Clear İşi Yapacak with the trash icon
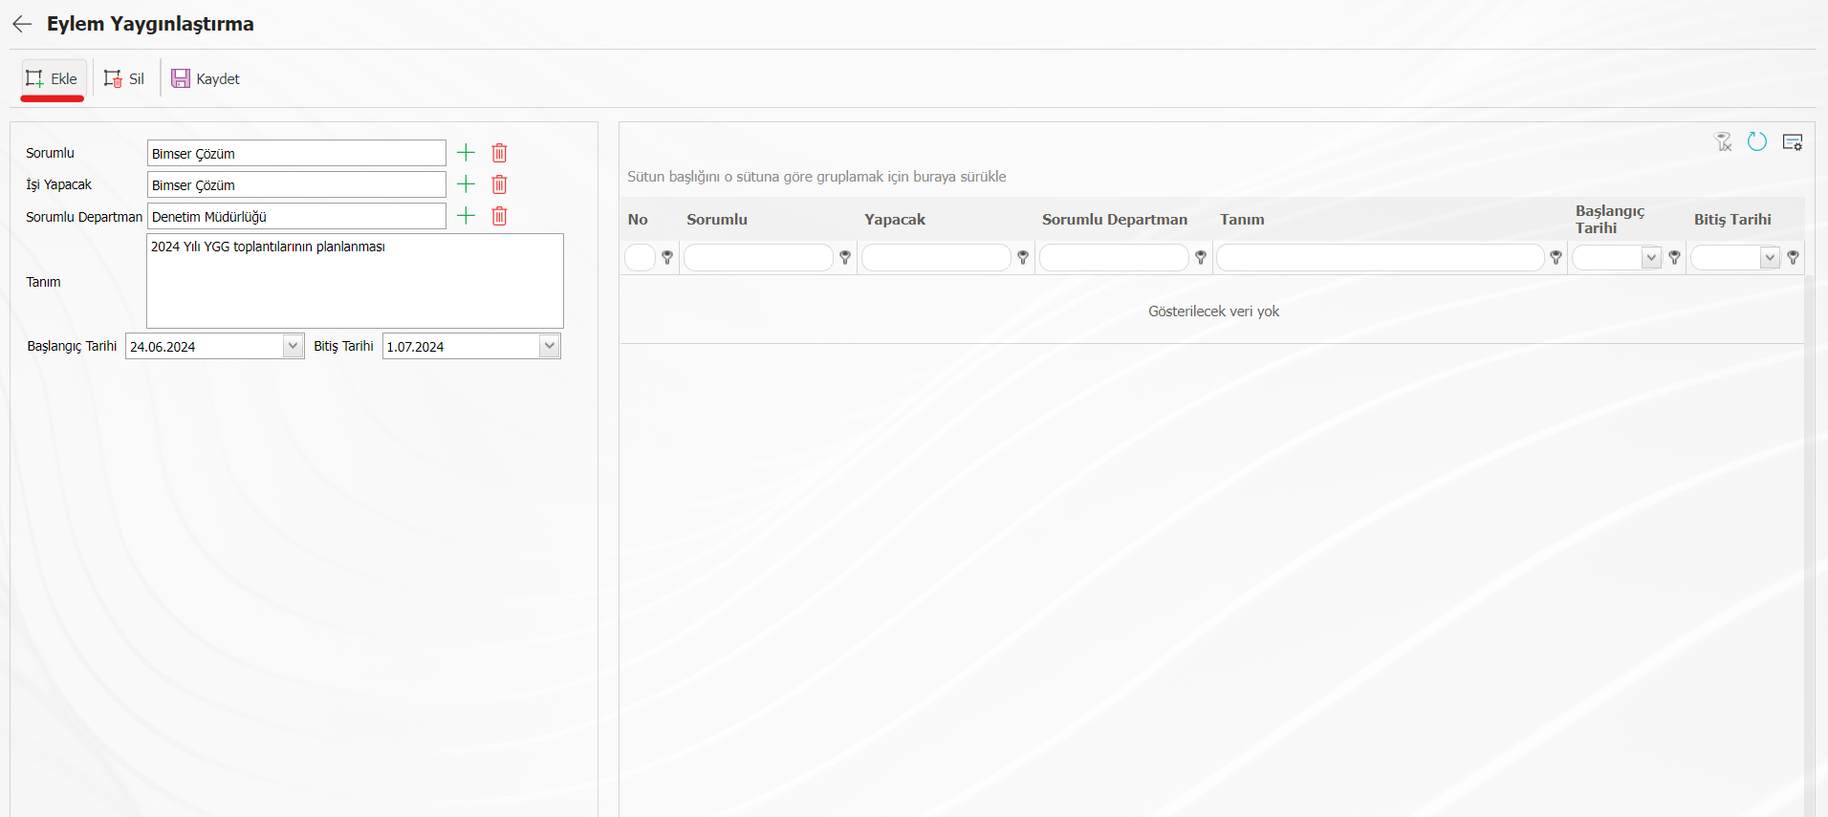 [x=499, y=184]
